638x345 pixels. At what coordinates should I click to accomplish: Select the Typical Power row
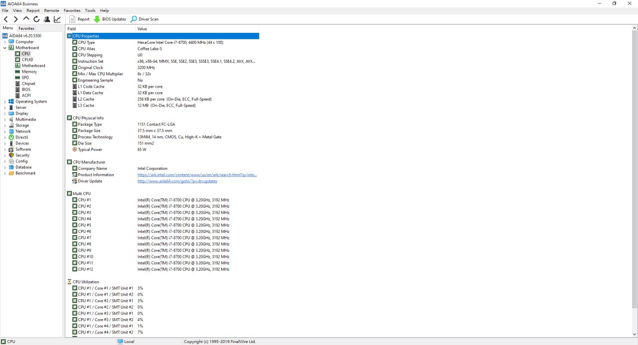point(162,149)
